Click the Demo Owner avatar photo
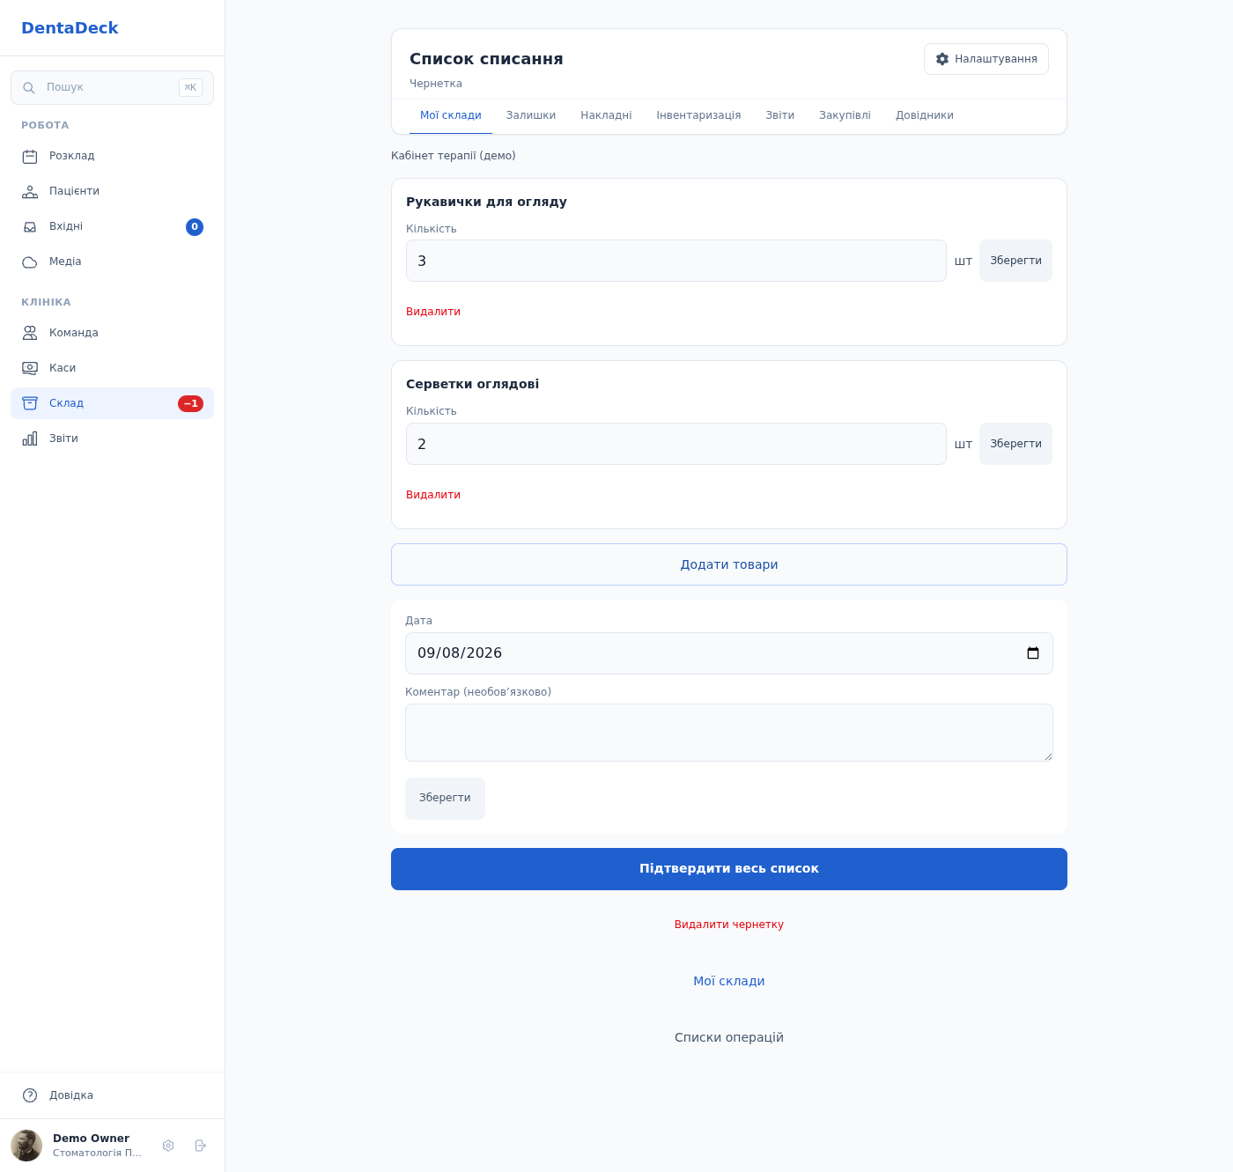This screenshot has width=1233, height=1172. [26, 1146]
